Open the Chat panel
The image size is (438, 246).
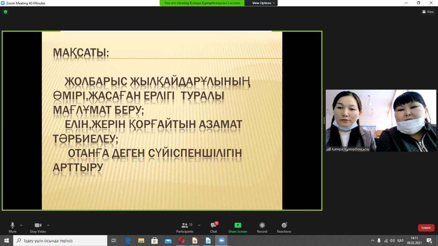point(214,227)
